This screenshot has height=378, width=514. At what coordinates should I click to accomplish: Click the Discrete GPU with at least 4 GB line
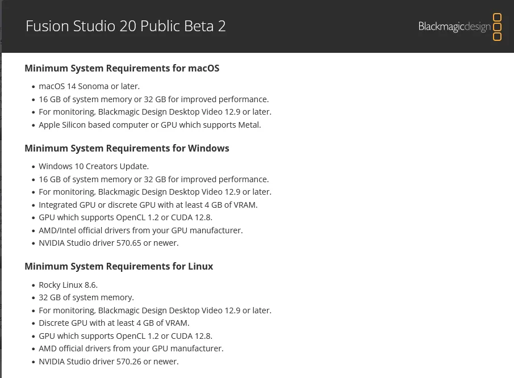point(114,322)
